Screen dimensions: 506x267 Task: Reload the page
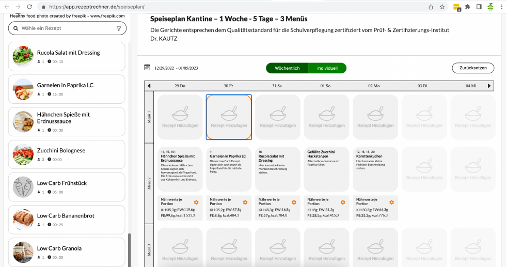tap(29, 7)
